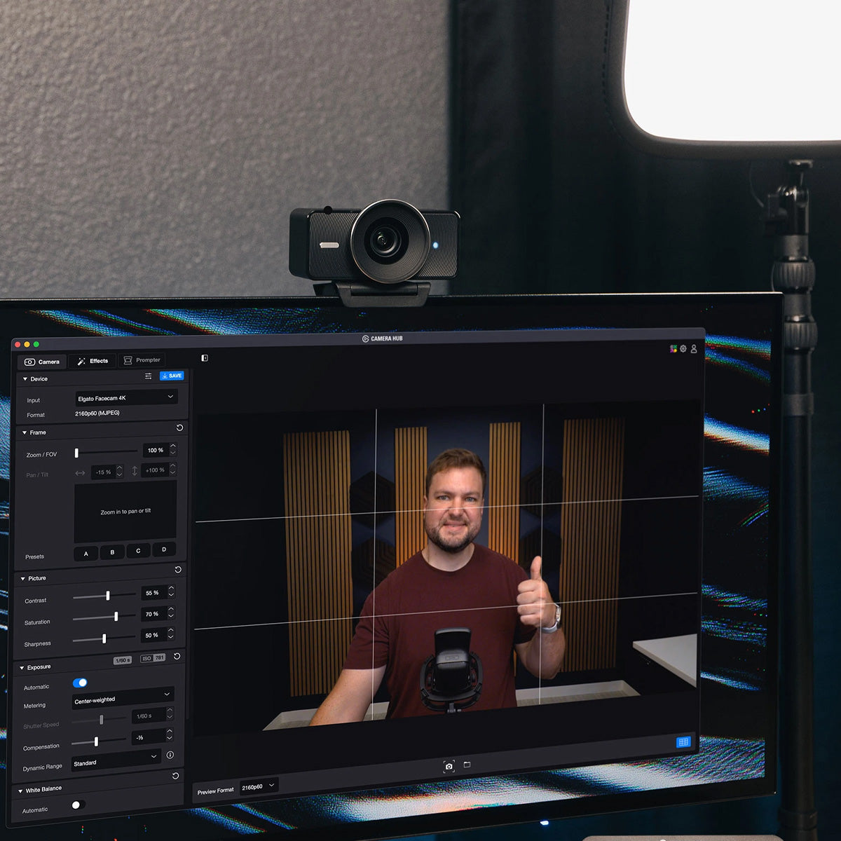
Task: Switch to the Effects tab
Action: pos(92,361)
